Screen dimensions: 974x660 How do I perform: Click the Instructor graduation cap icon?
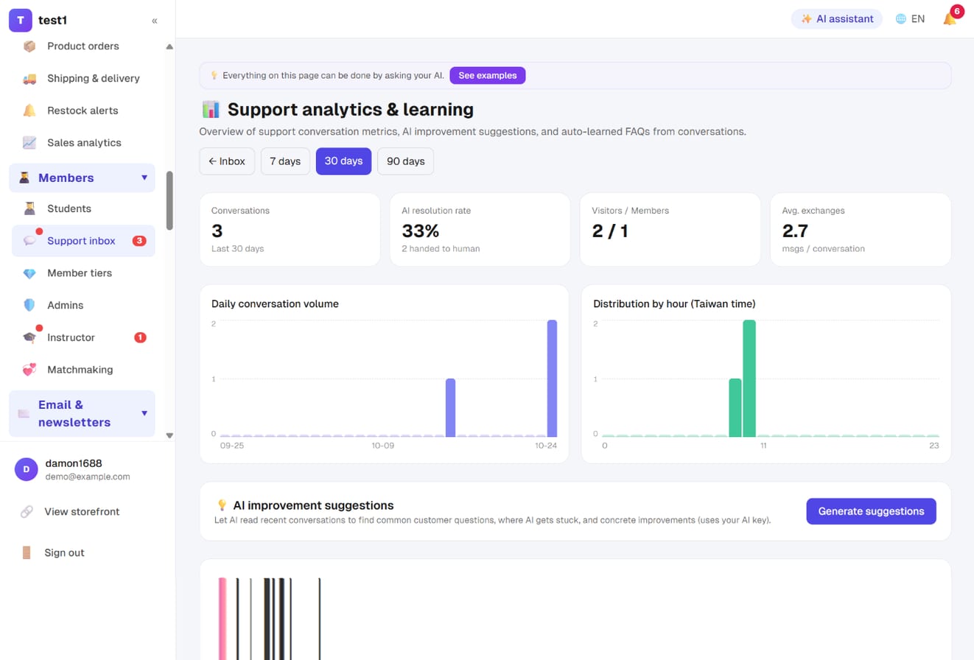tap(29, 337)
